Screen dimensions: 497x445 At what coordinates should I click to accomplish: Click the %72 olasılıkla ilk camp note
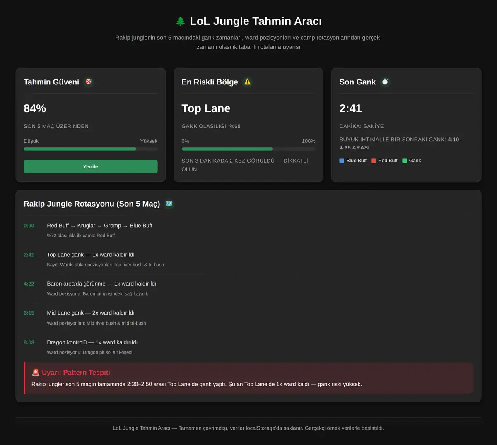pos(81,236)
